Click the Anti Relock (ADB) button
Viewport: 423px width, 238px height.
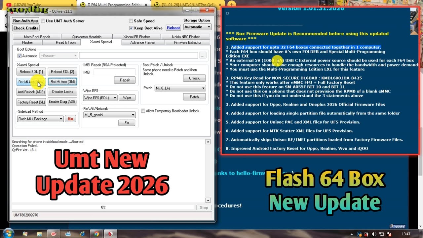(31, 92)
